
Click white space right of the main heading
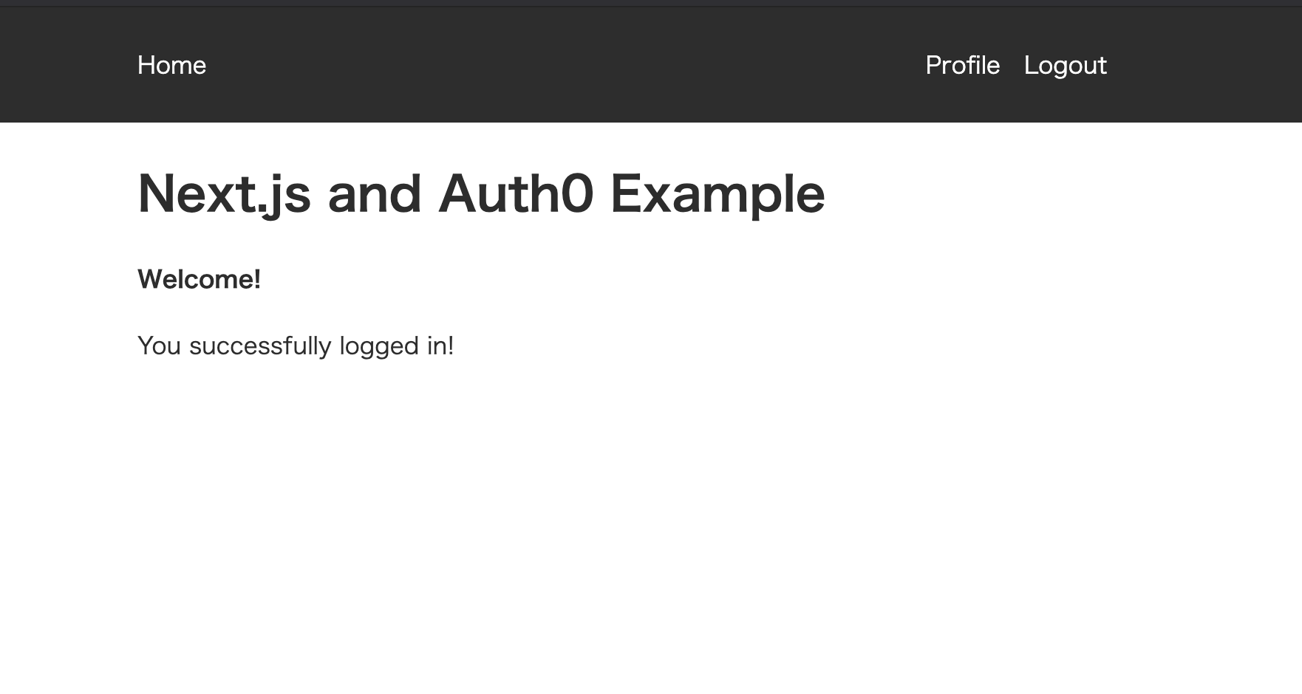pyautogui.click(x=1035, y=194)
